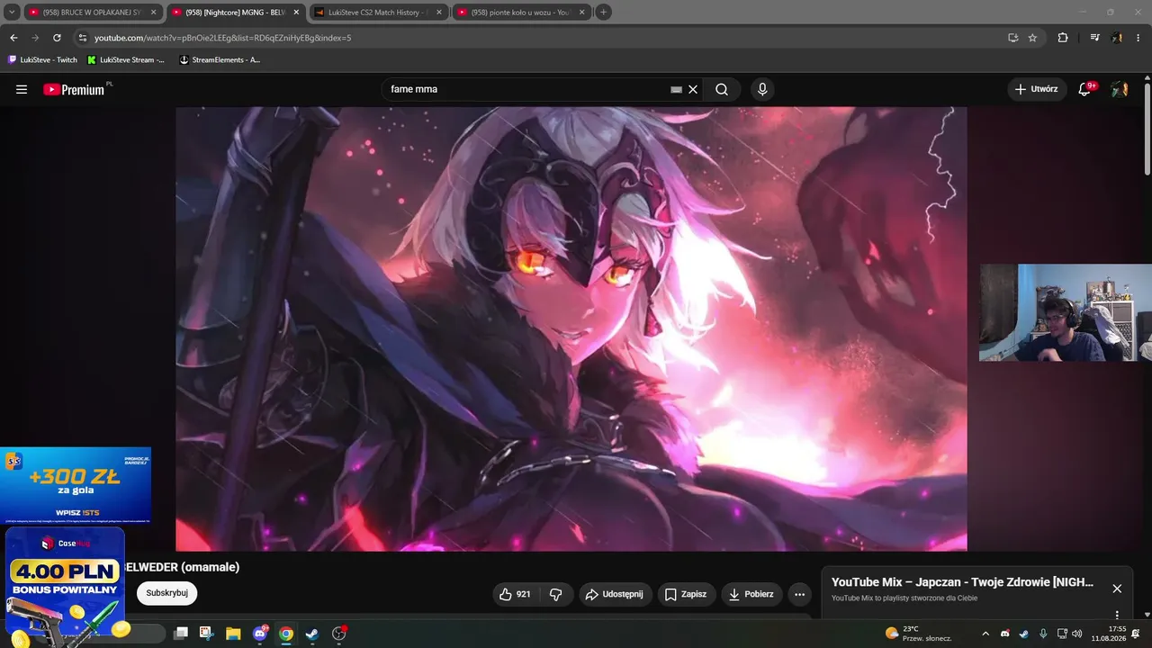Switch to Chrome in the taskbar
This screenshot has height=648, width=1152.
[x=286, y=634]
